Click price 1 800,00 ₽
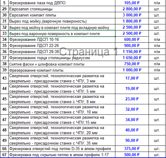This screenshot has height=158, width=166. (132, 21)
